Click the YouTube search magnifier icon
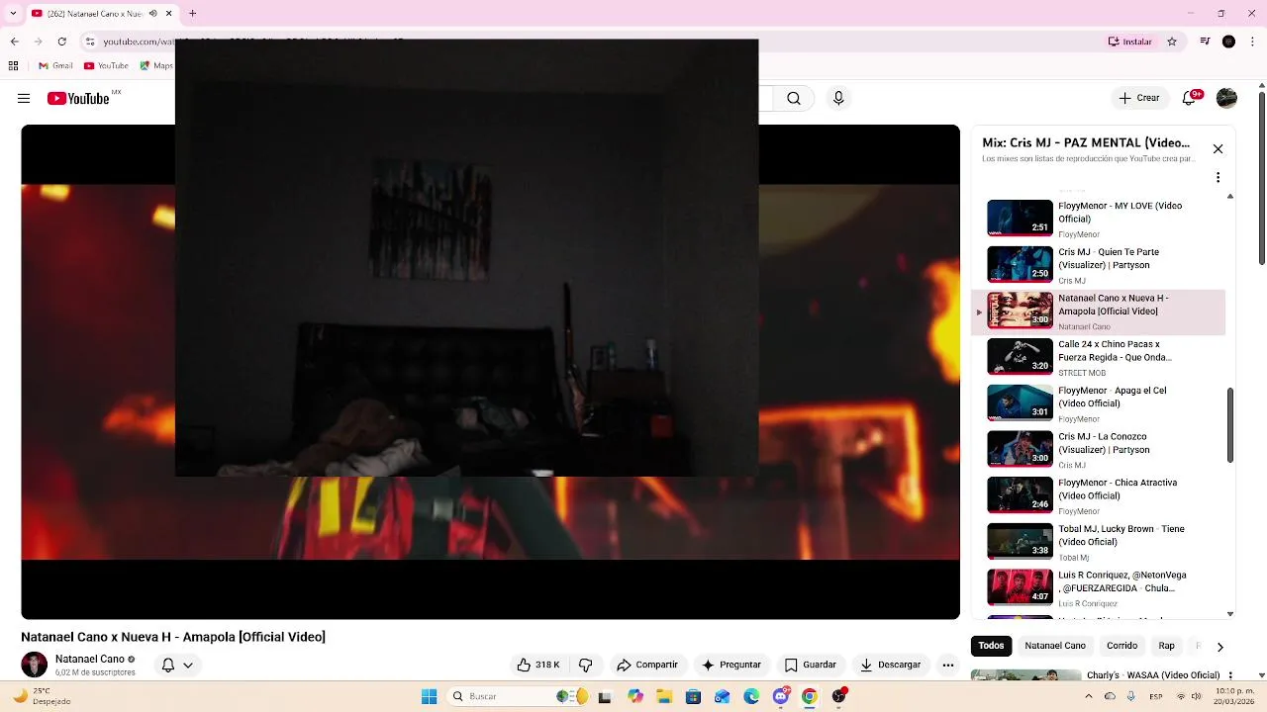 coord(794,98)
